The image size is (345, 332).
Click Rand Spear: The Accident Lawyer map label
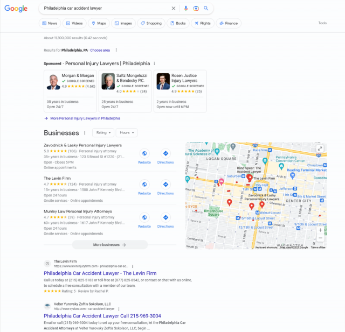click(x=249, y=169)
